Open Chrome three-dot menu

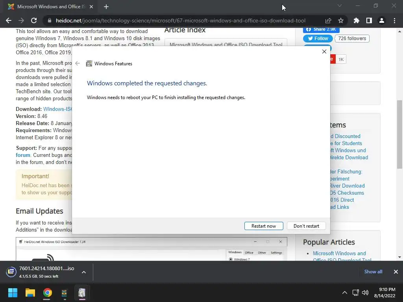pos(394,20)
